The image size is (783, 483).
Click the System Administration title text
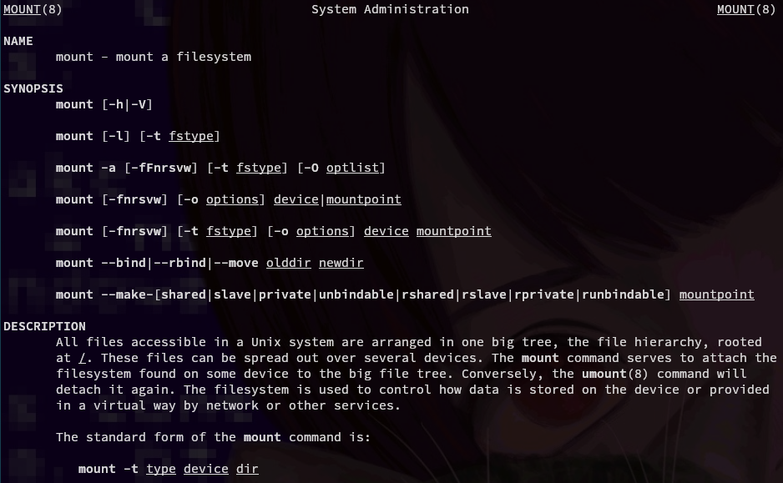click(x=390, y=9)
